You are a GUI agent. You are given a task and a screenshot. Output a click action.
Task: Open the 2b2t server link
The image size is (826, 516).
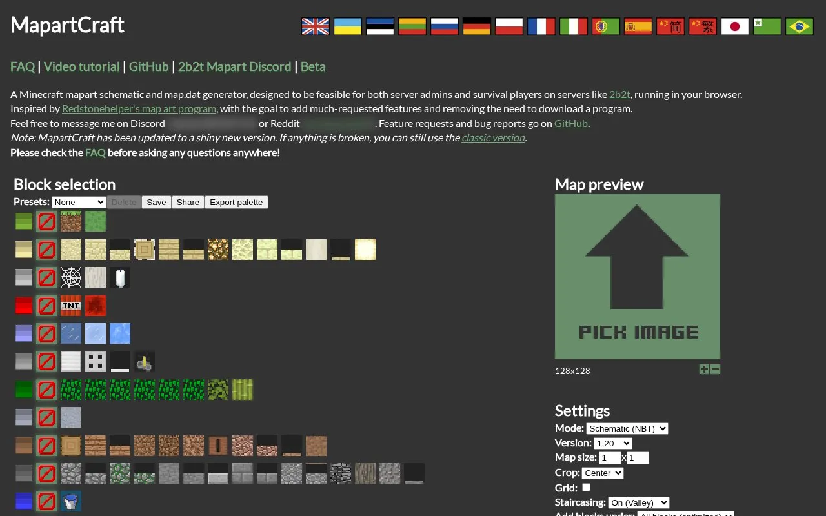620,94
